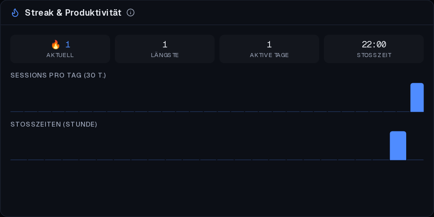The height and width of the screenshot is (217, 434).
Task: Click the Streak & Produktivität title
Action: 73,13
